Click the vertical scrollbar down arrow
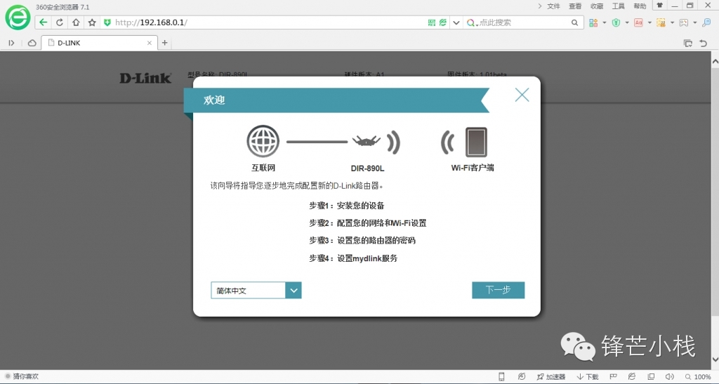 tap(715, 360)
